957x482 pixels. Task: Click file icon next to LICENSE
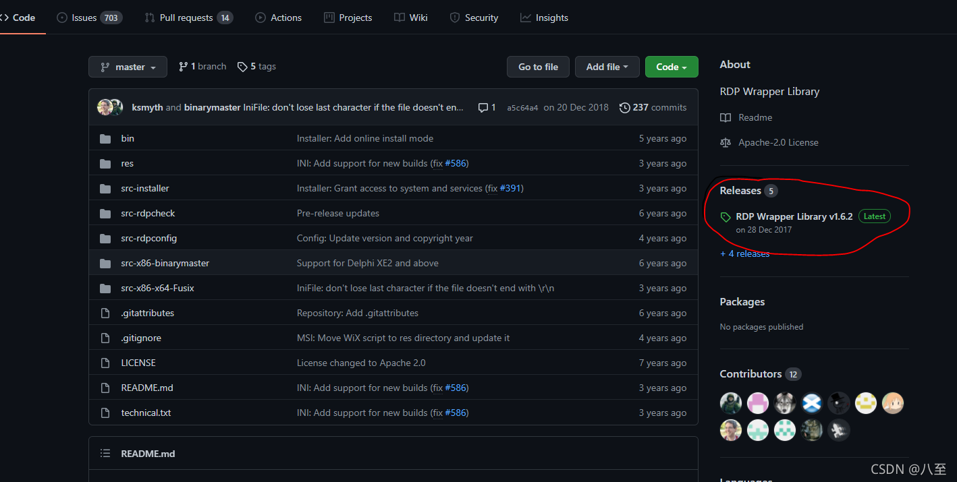tap(105, 363)
